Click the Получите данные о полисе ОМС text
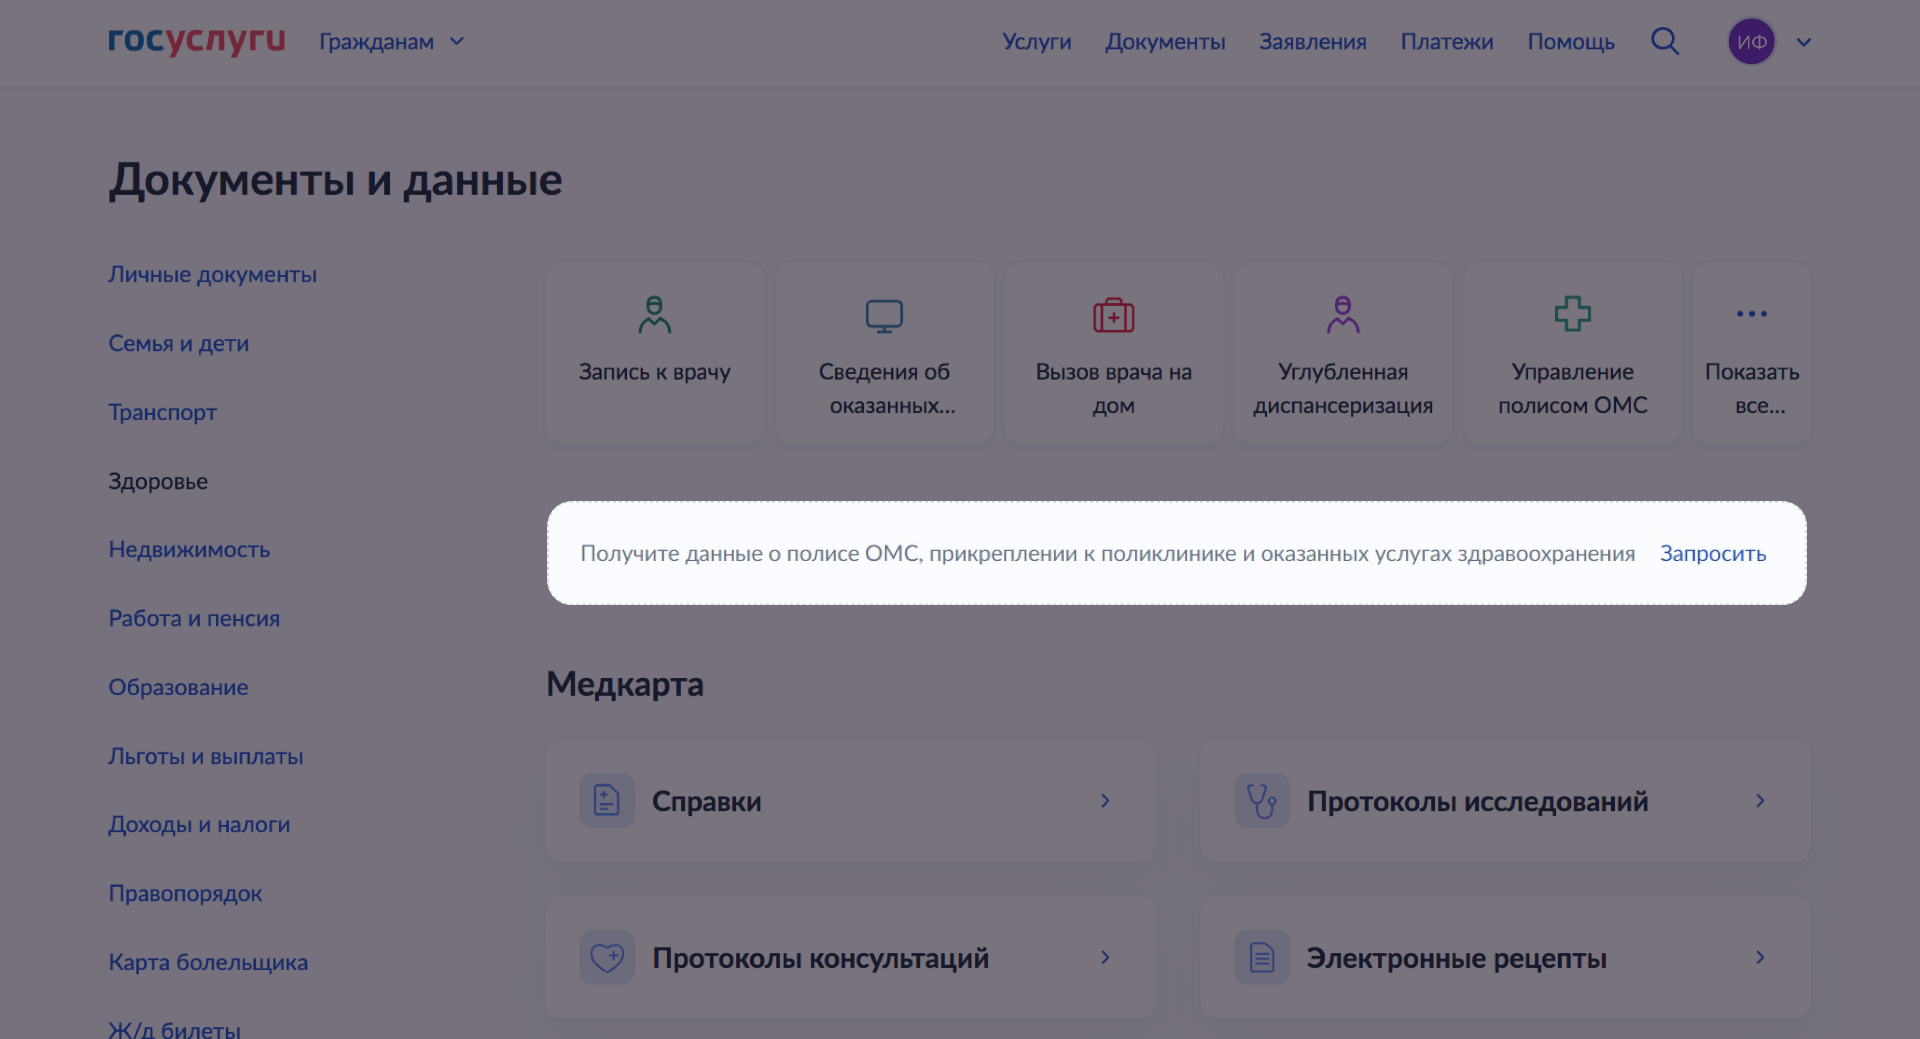The image size is (1920, 1039). pos(1108,554)
